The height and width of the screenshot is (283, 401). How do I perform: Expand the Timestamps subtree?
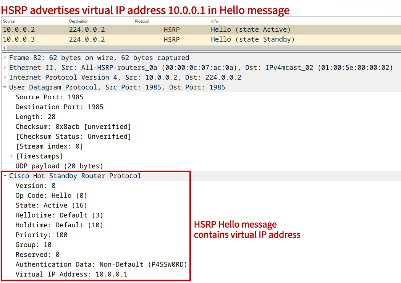(x=11, y=156)
